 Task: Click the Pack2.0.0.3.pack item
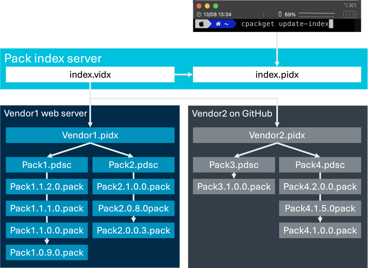pos(133,231)
